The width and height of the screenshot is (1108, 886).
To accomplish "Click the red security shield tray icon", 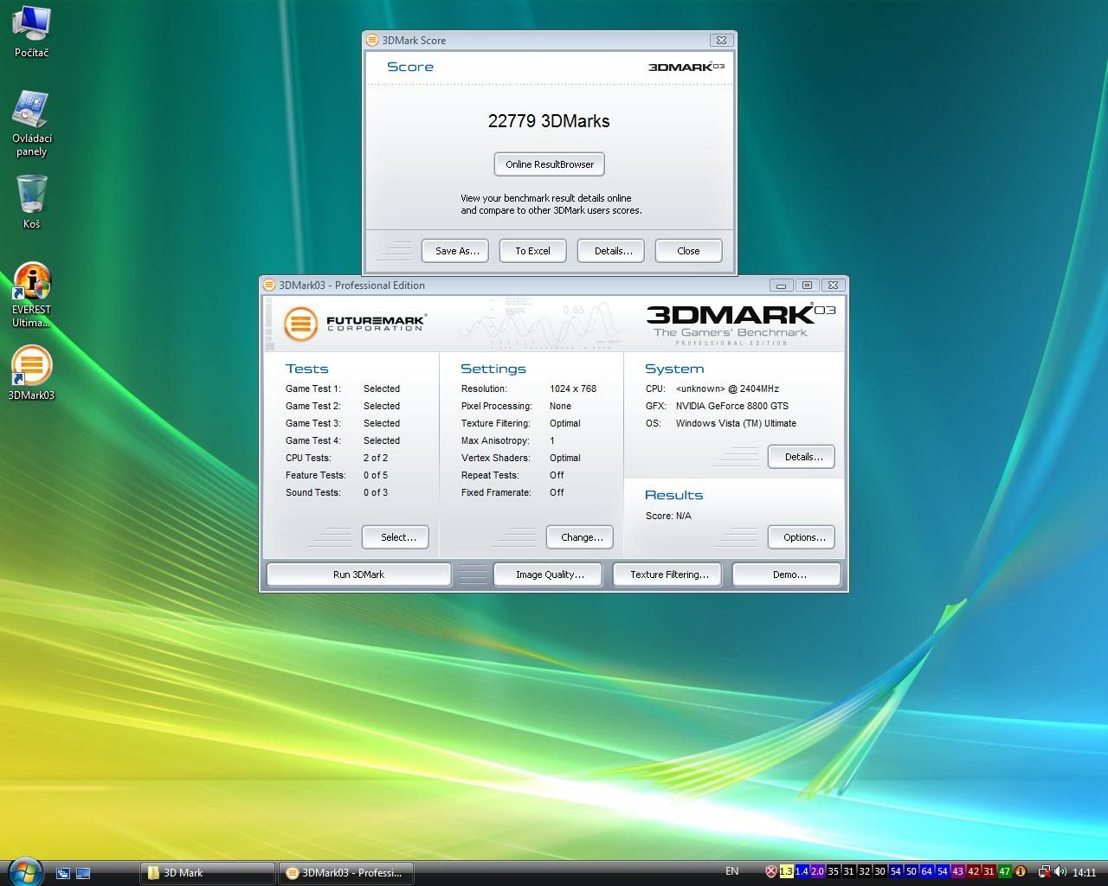I will [770, 871].
